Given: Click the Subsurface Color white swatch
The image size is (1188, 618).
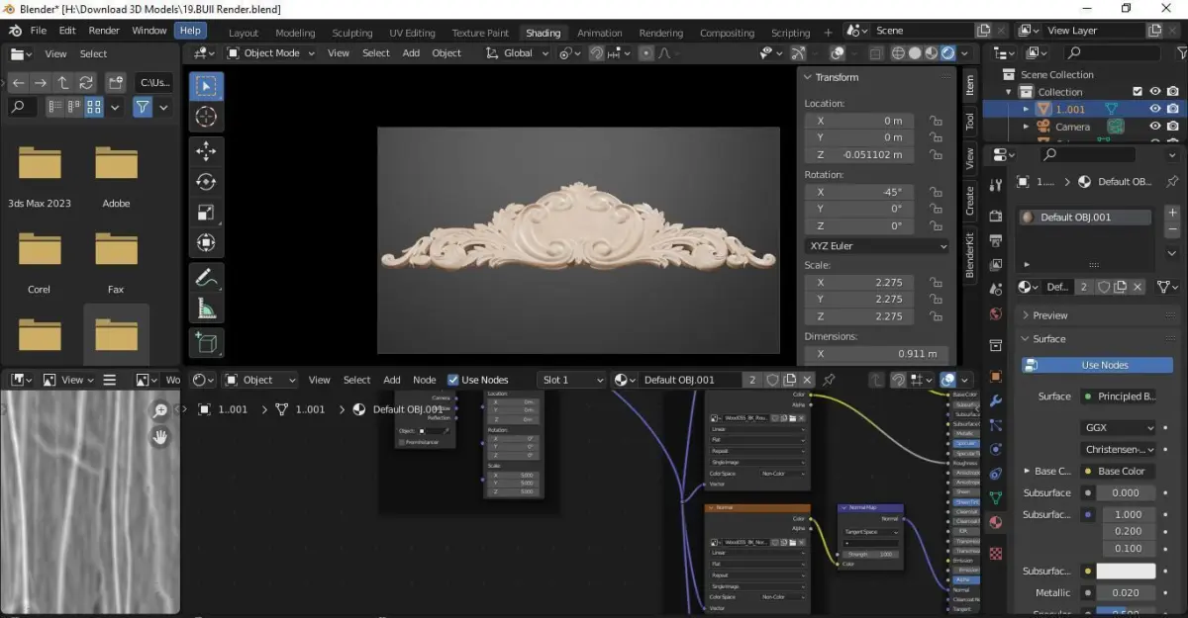Looking at the screenshot, I should (x=1126, y=572).
